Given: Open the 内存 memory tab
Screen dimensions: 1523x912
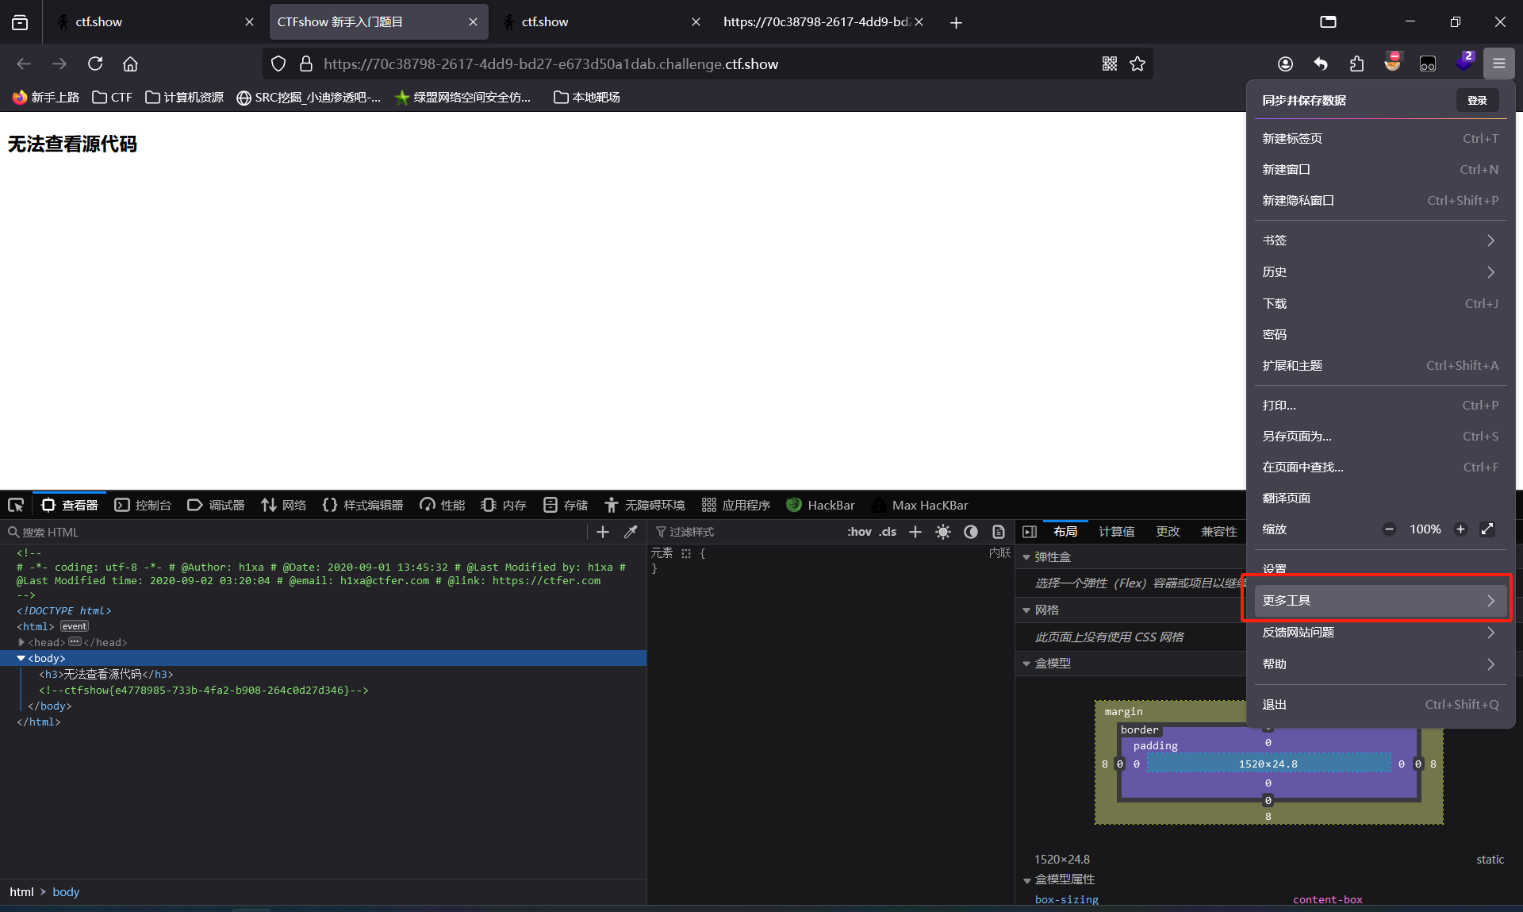Looking at the screenshot, I should [504, 505].
